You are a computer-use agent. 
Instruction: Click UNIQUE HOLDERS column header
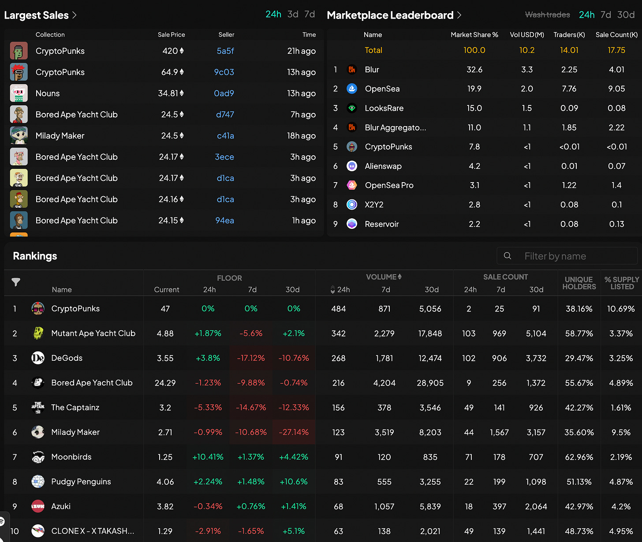[x=579, y=283]
